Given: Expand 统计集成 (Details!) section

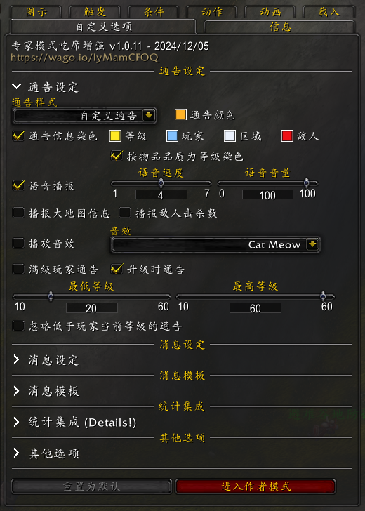Looking at the screenshot, I should point(74,423).
